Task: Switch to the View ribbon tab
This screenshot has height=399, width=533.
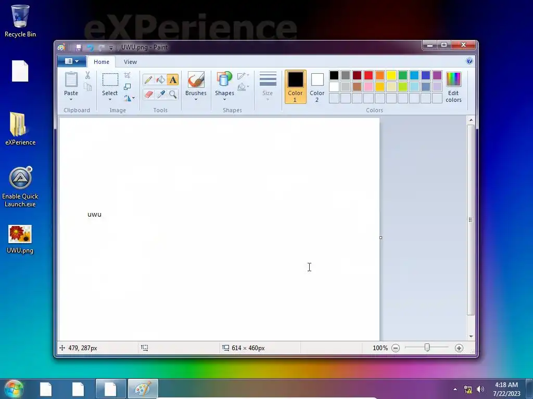Action: pyautogui.click(x=130, y=62)
